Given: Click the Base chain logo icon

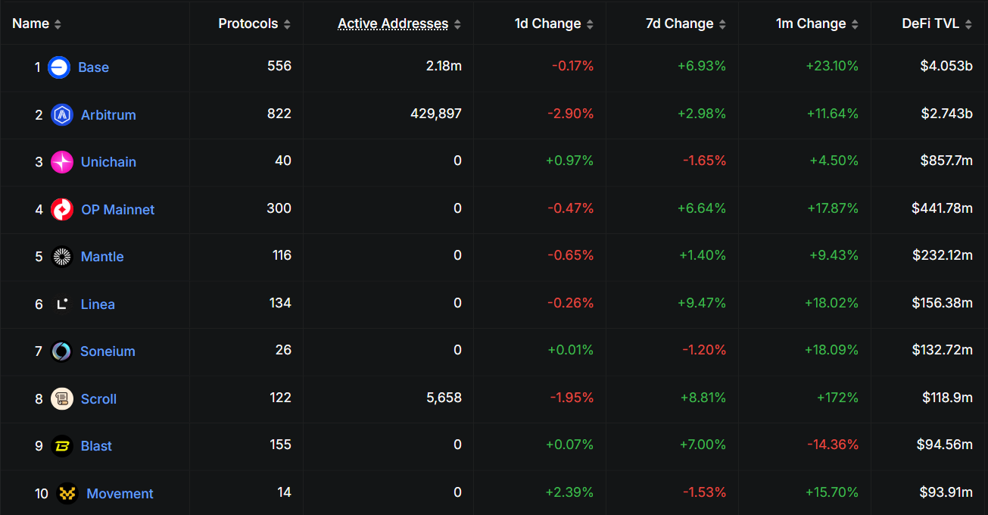Looking at the screenshot, I should click(x=59, y=67).
